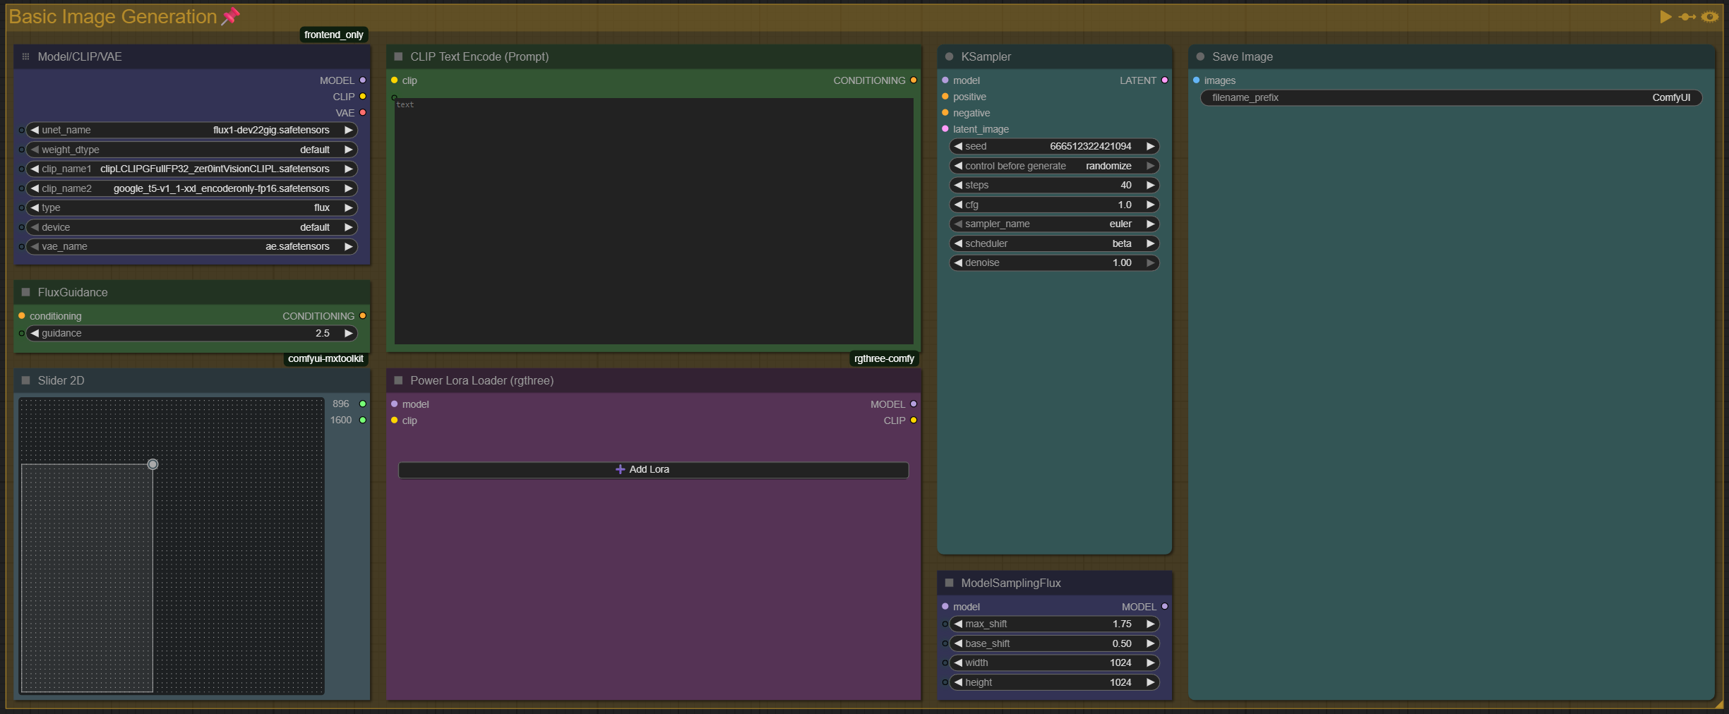Image resolution: width=1729 pixels, height=714 pixels.
Task: Click the square icon on Power Lora Loader header
Action: coord(399,380)
